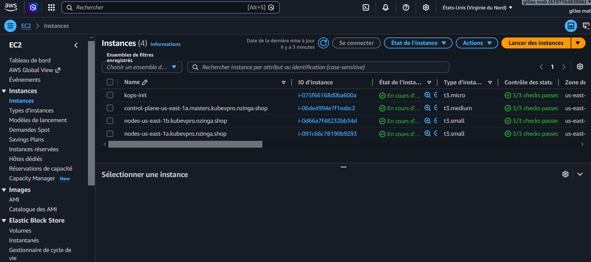Screen dimensions: 591x262
Task: Focus the top Rechercher search field
Action: tap(170, 7)
